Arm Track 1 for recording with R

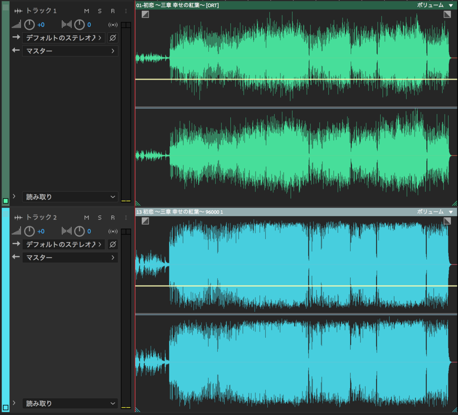click(x=113, y=11)
